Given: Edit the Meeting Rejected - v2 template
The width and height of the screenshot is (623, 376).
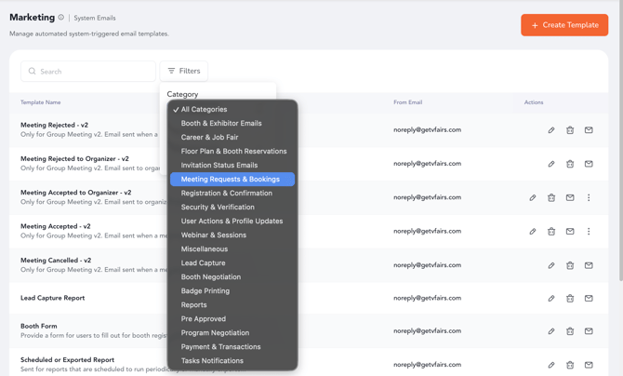Looking at the screenshot, I should click(x=551, y=130).
